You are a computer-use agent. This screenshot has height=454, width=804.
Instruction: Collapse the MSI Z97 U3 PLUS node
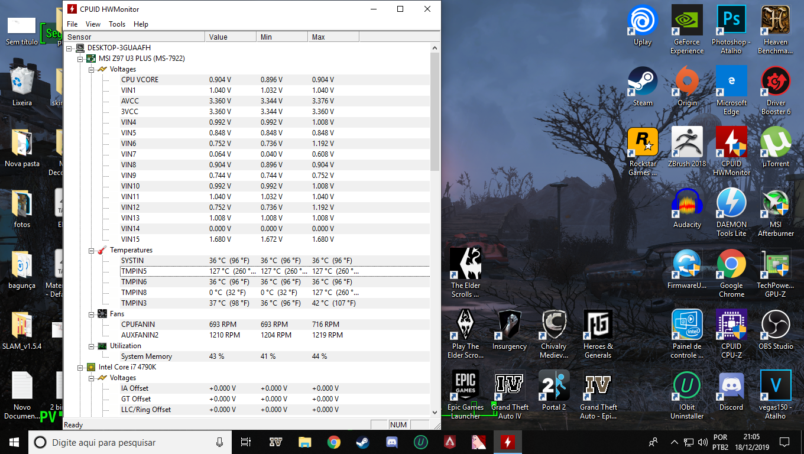[80, 59]
